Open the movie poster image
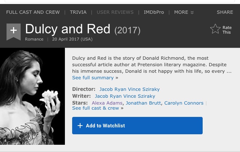The width and height of the screenshot is (240, 152). coord(33,96)
